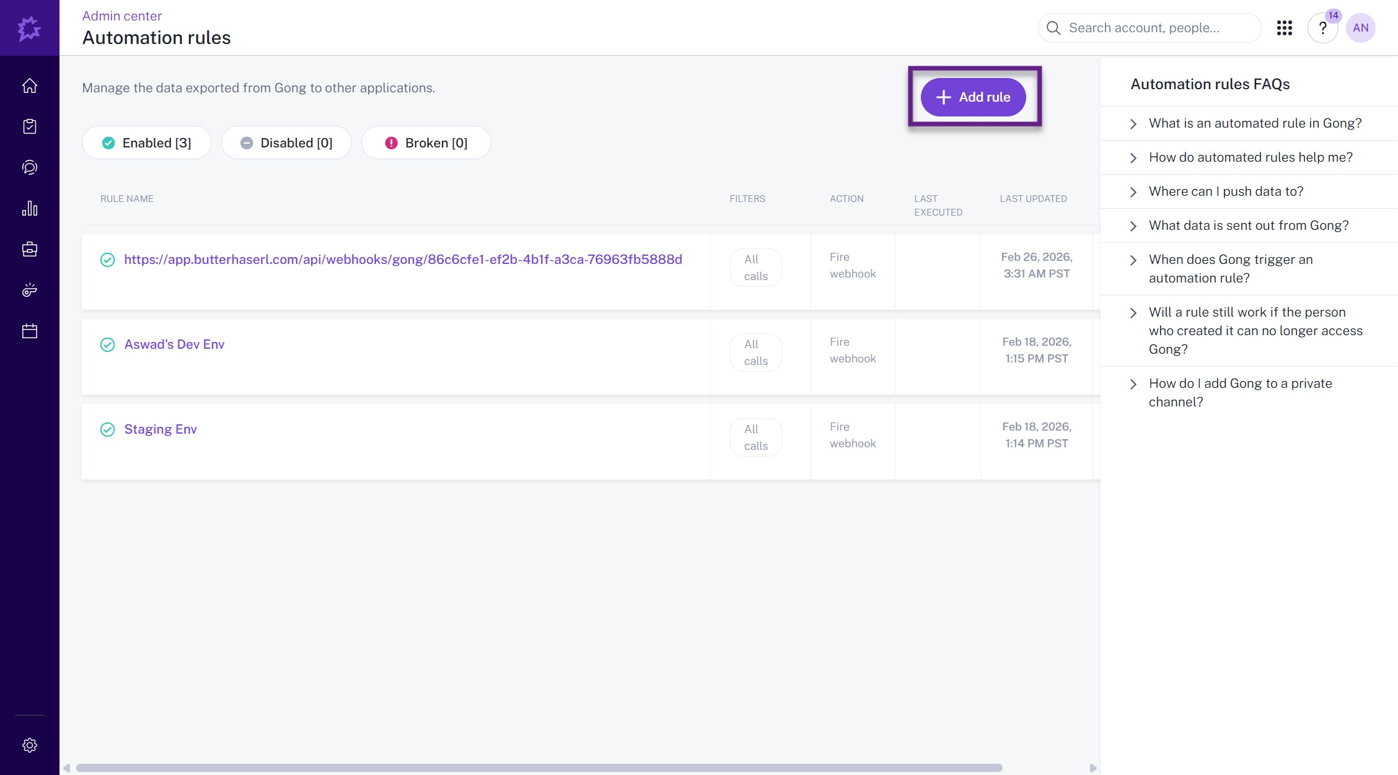
Task: Open the calendar sidebar icon
Action: pos(30,331)
